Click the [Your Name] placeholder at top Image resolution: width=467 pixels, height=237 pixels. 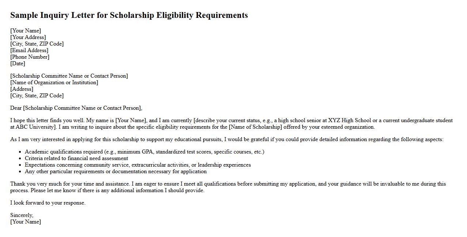(x=26, y=31)
